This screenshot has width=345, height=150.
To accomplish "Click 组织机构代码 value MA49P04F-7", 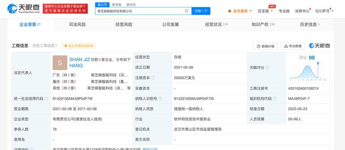I will [x=299, y=99].
